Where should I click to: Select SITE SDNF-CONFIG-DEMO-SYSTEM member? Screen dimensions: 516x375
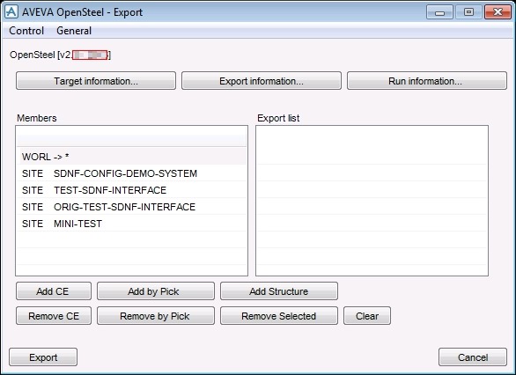click(132, 173)
